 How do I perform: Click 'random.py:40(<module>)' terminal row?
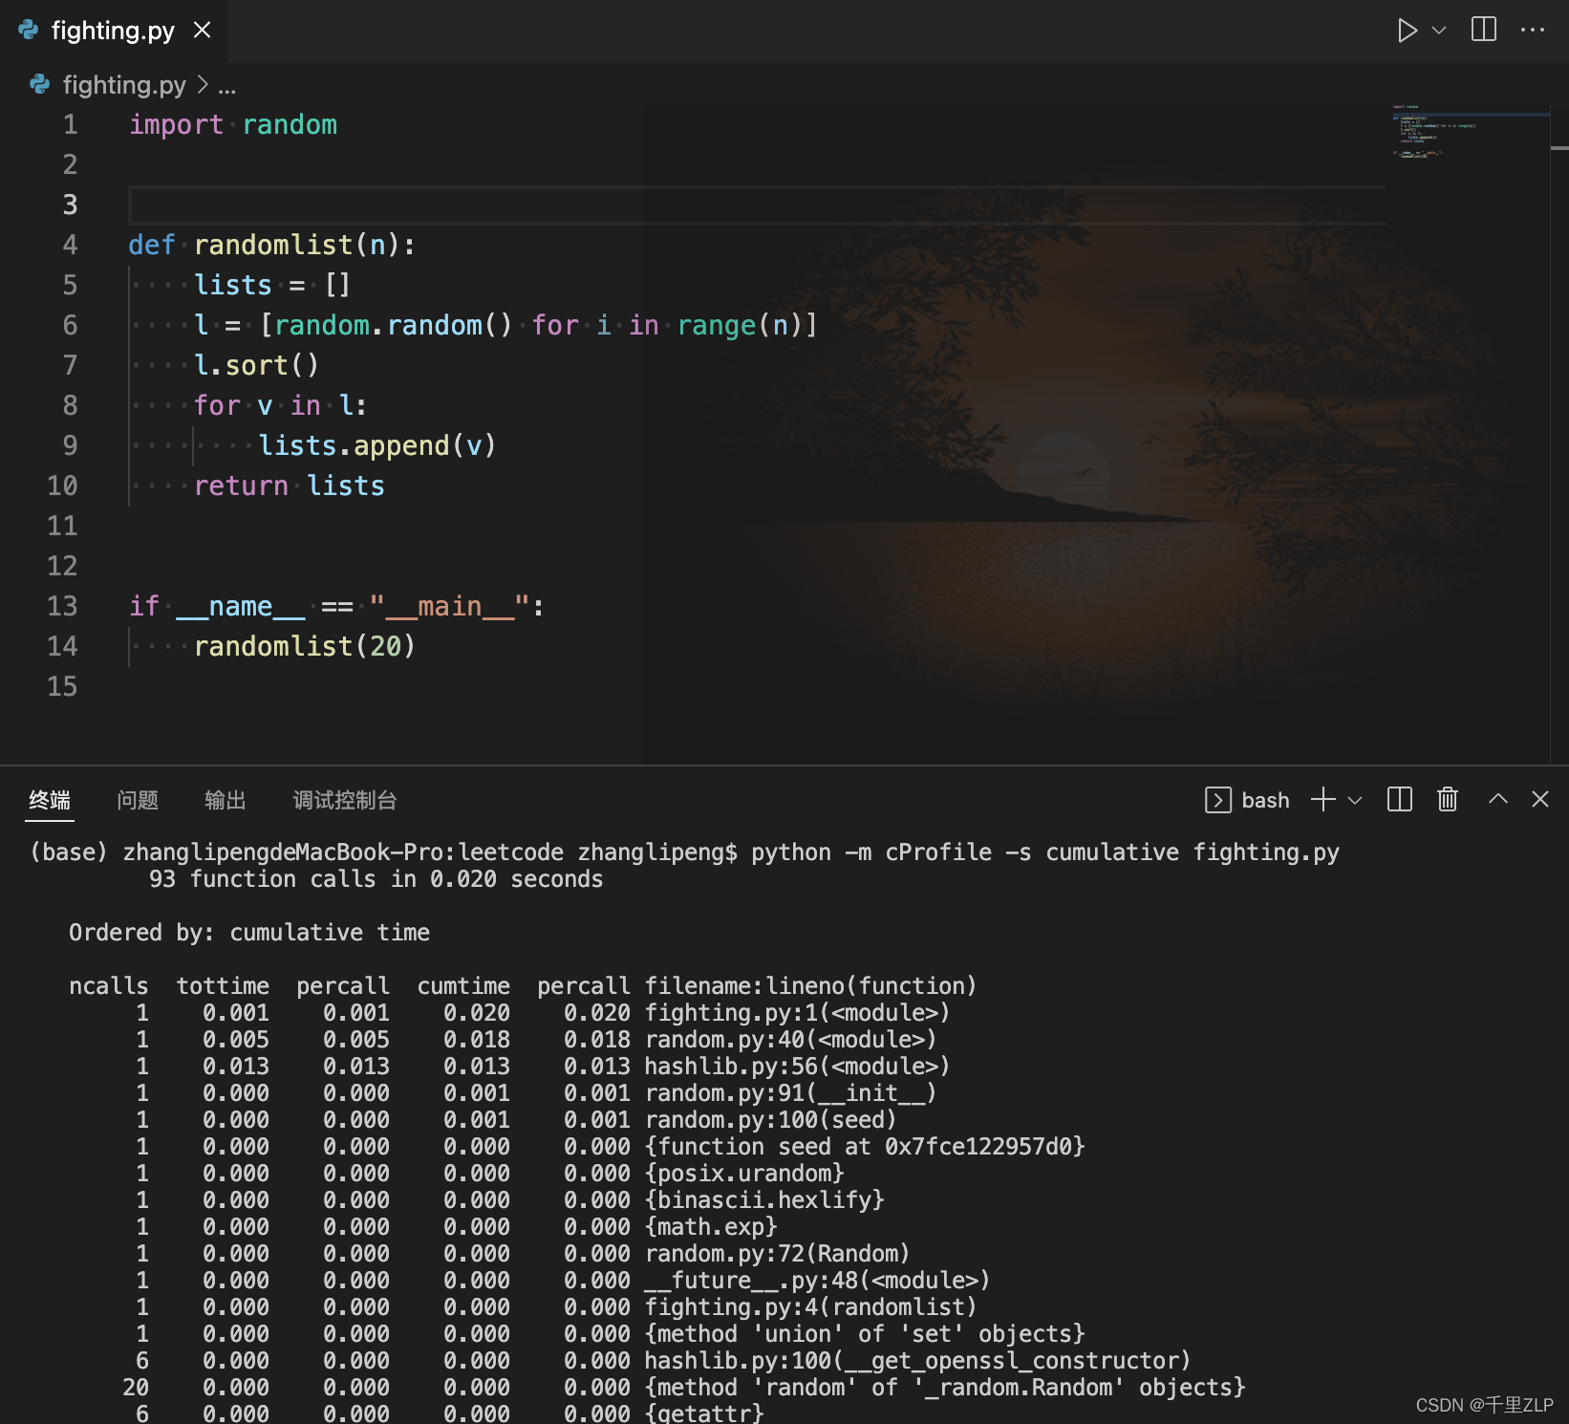click(791, 1039)
